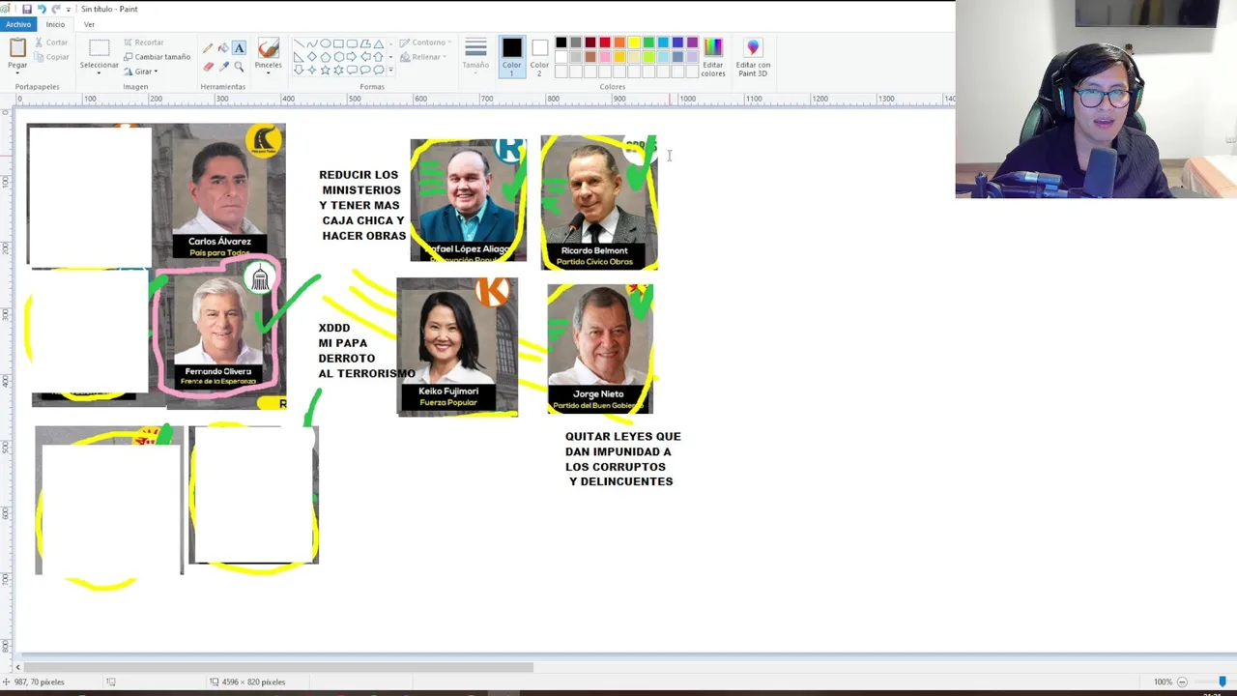
Task: Select the Down arrow shape
Action: tap(299, 70)
